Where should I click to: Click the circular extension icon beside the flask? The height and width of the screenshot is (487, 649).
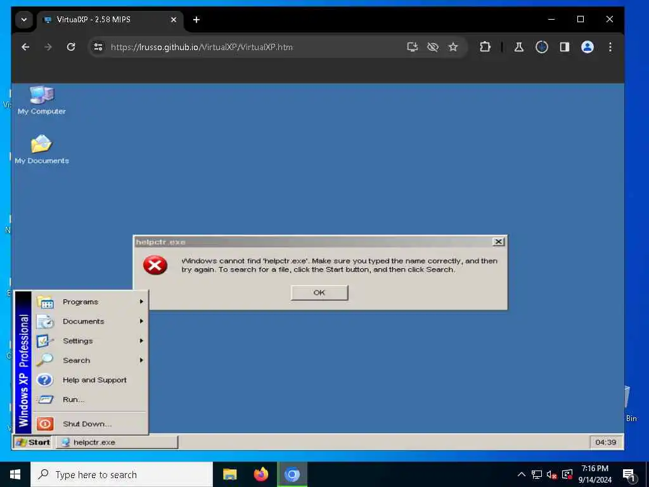point(542,47)
